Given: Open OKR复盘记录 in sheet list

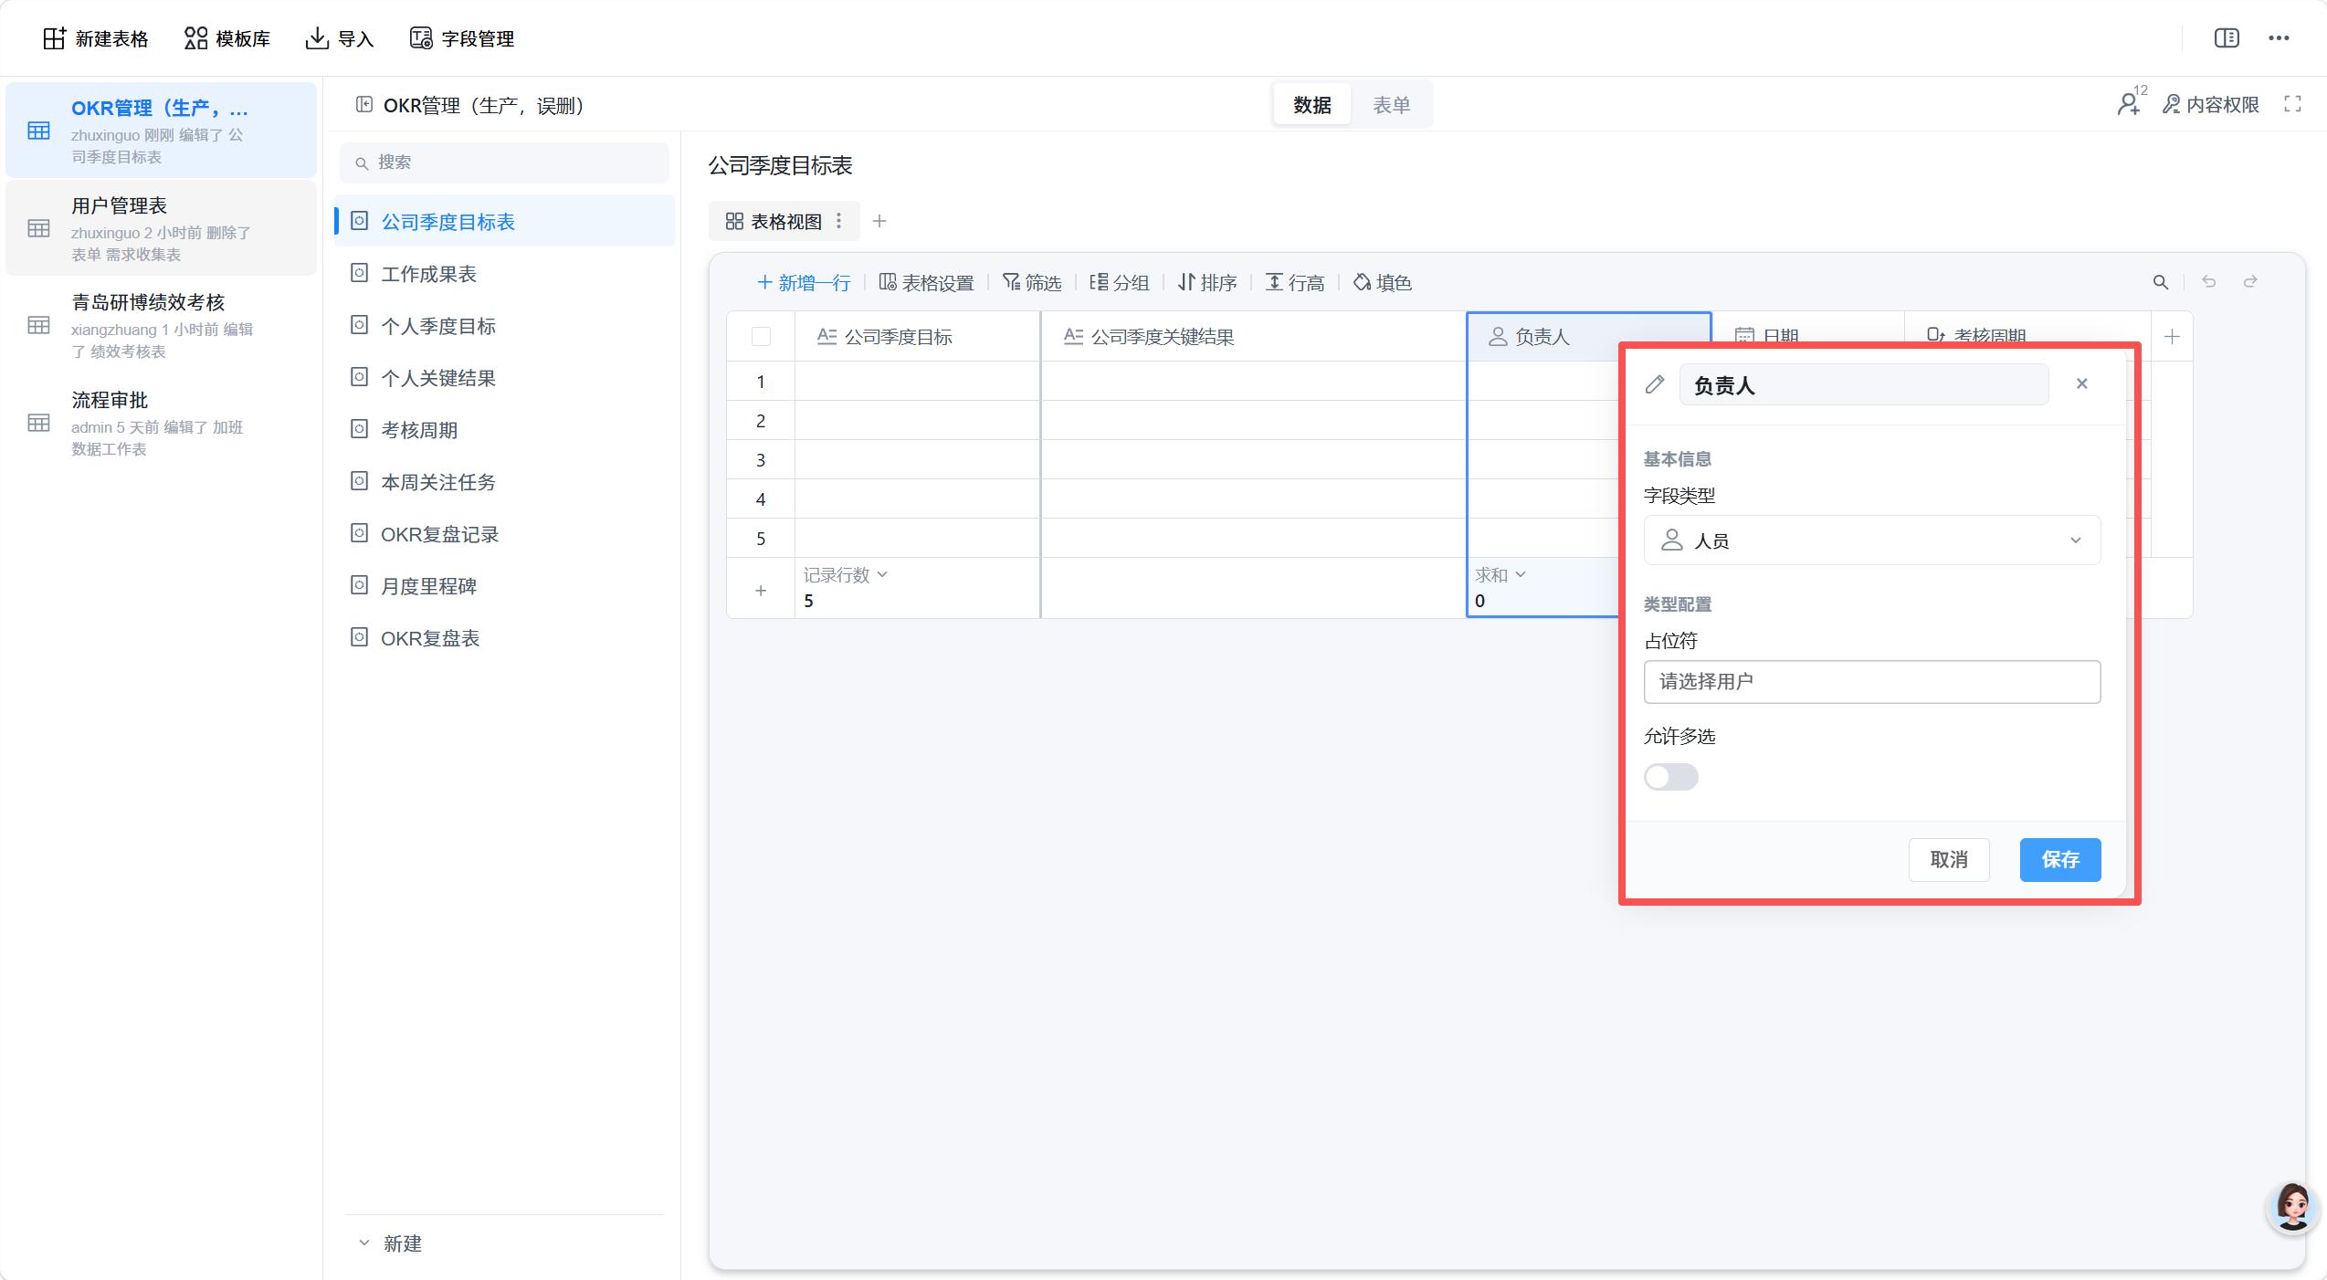Looking at the screenshot, I should [504, 533].
